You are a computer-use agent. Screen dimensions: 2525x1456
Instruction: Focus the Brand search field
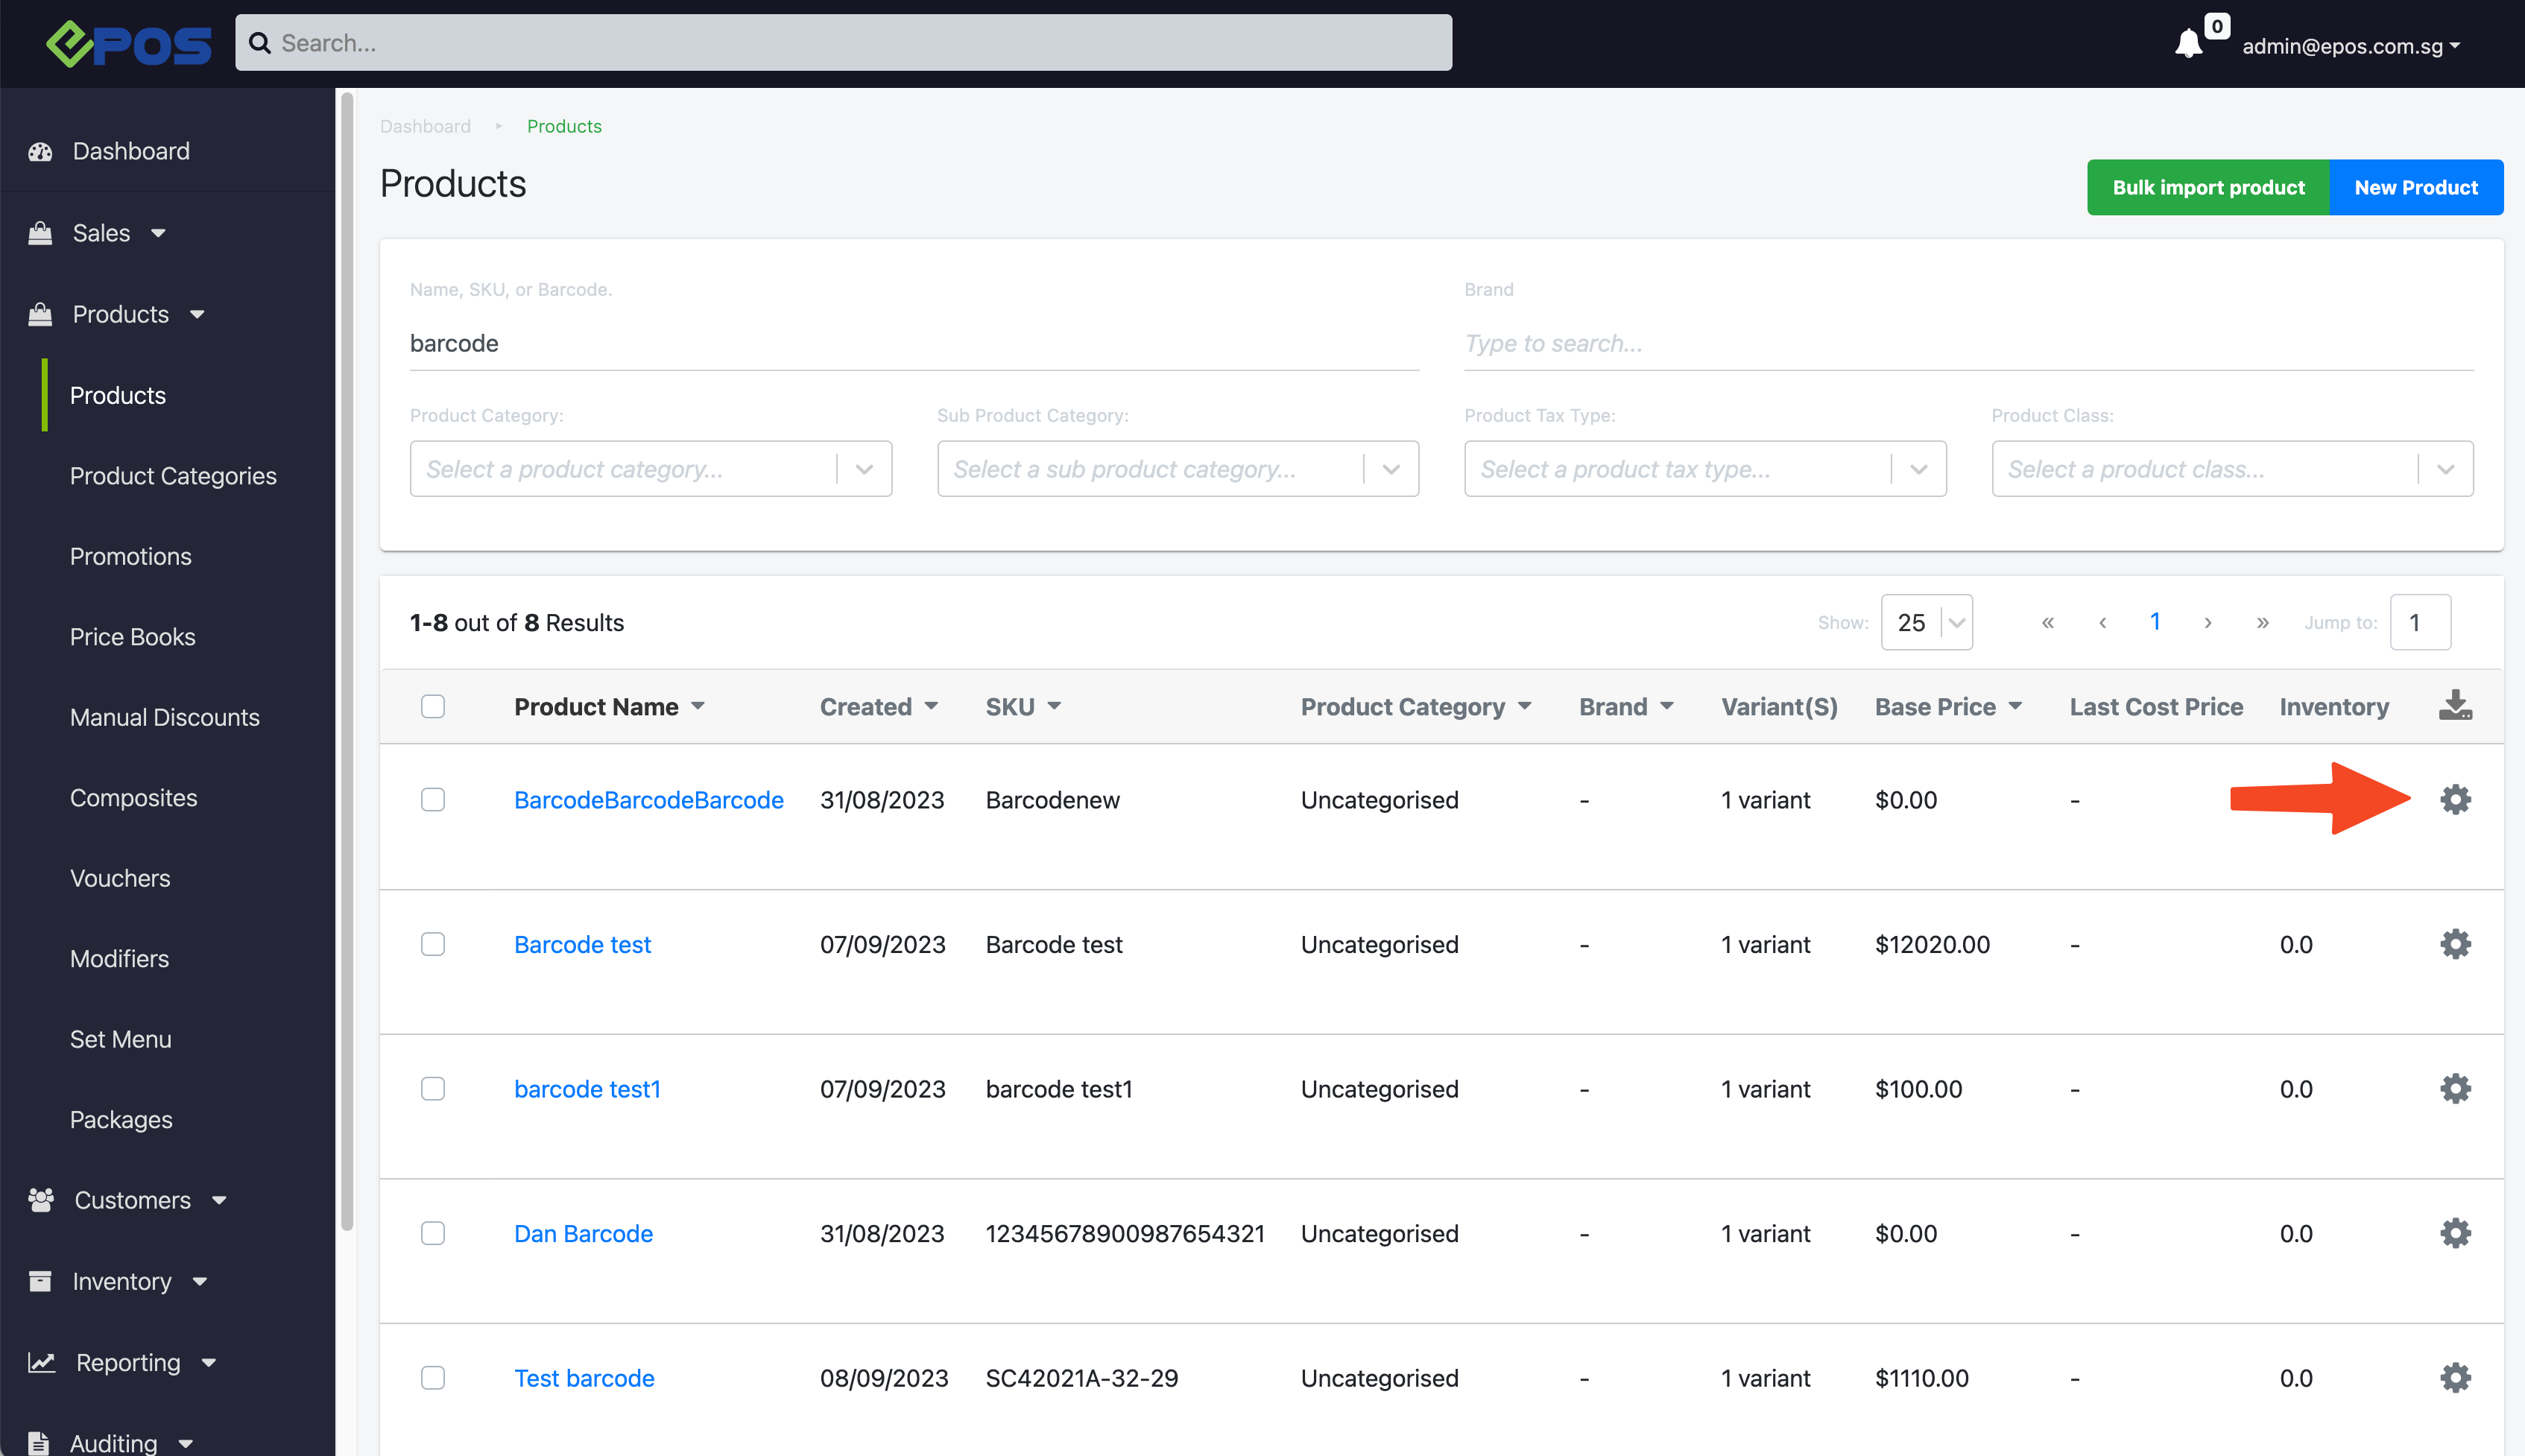(1968, 343)
